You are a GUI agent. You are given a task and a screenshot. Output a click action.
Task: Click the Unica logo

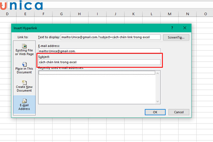coord(22,6)
